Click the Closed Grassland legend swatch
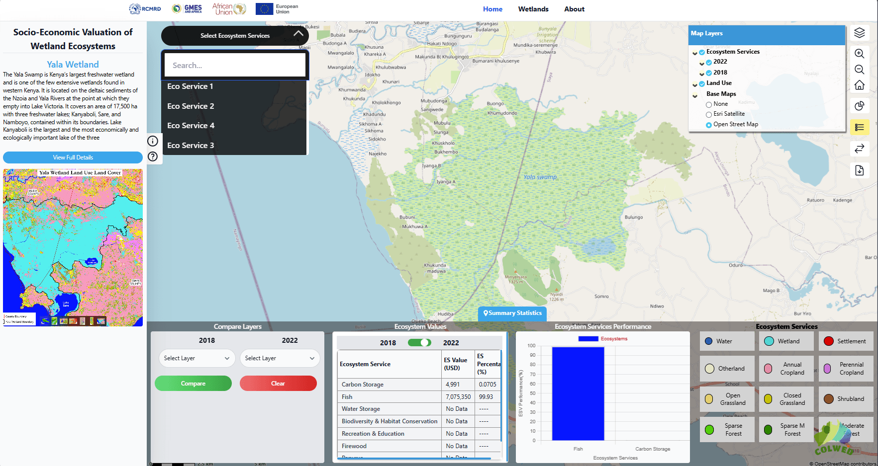The image size is (878, 466). pyautogui.click(x=768, y=399)
